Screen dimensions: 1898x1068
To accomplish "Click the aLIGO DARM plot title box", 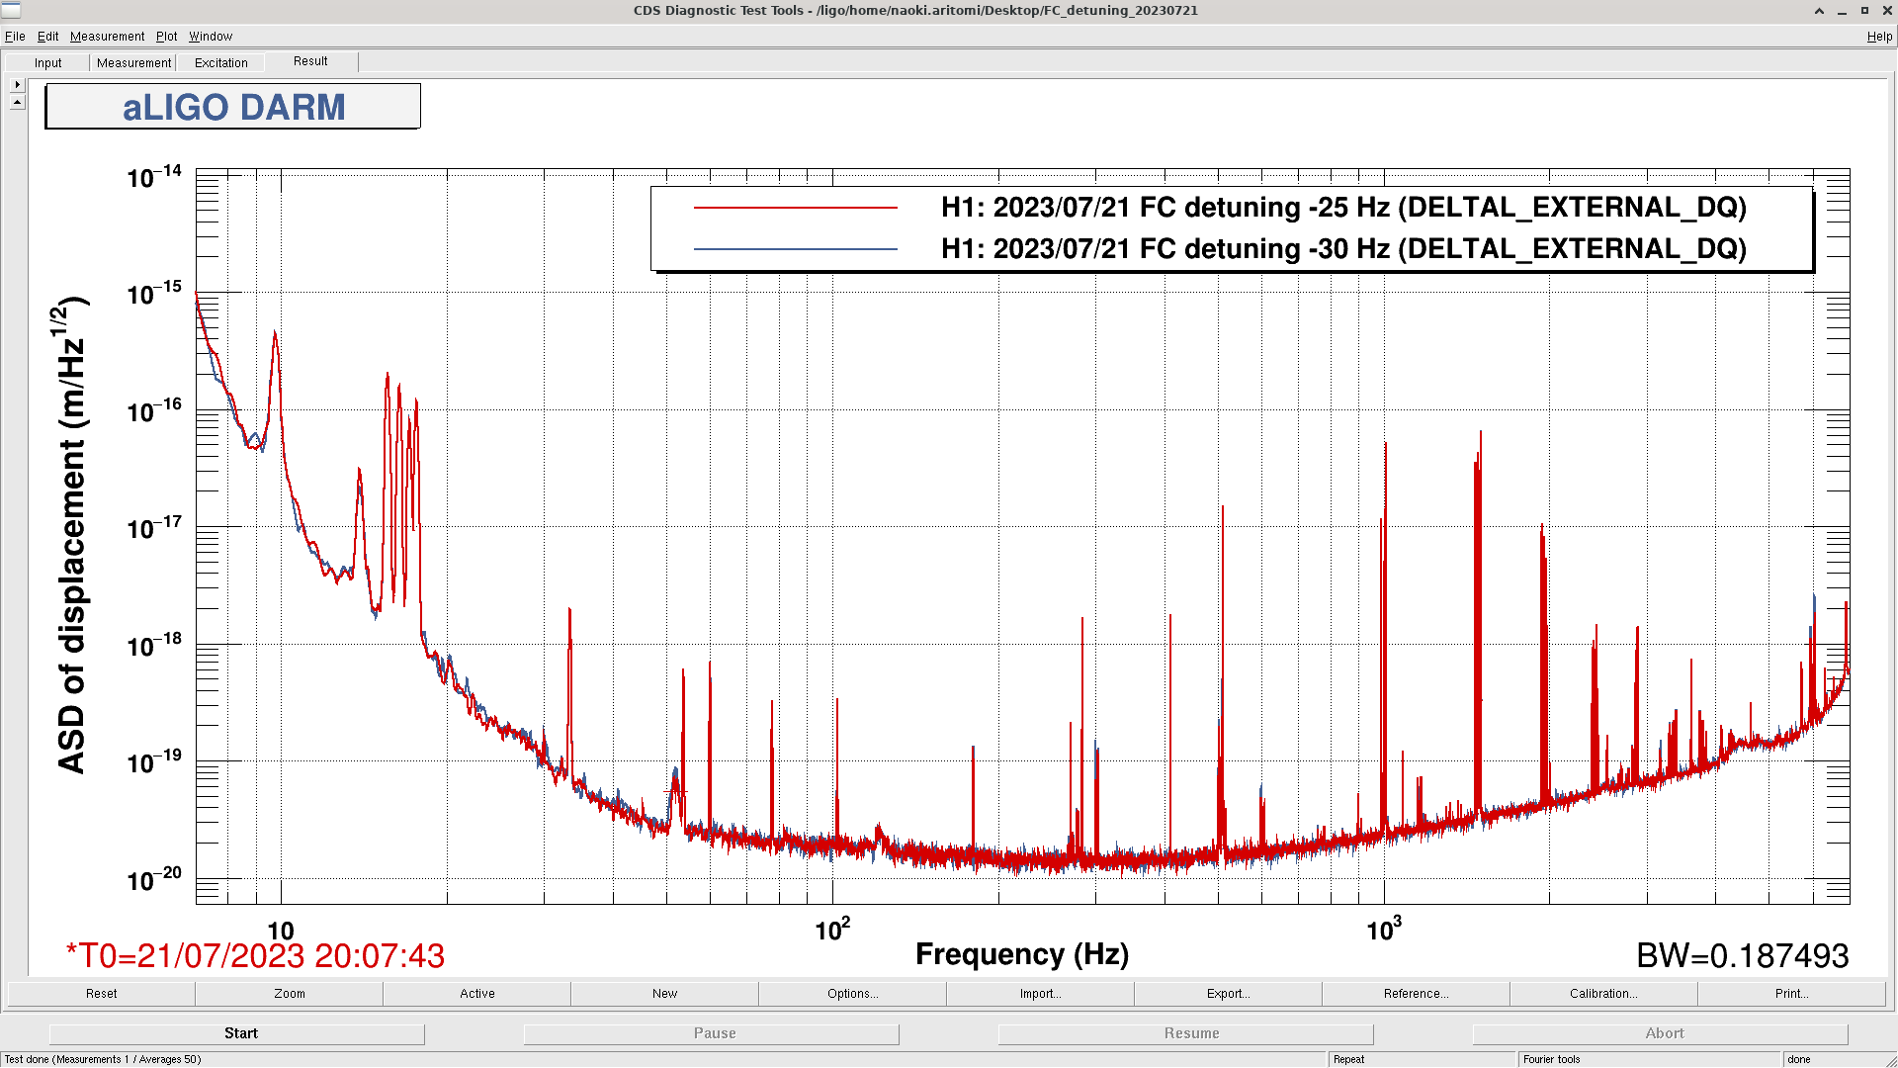I will pyautogui.click(x=233, y=107).
